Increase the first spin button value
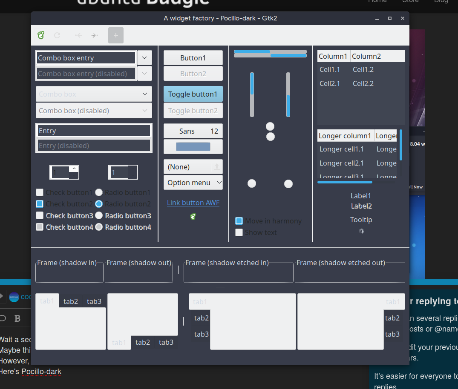458x389 pixels. (74, 169)
